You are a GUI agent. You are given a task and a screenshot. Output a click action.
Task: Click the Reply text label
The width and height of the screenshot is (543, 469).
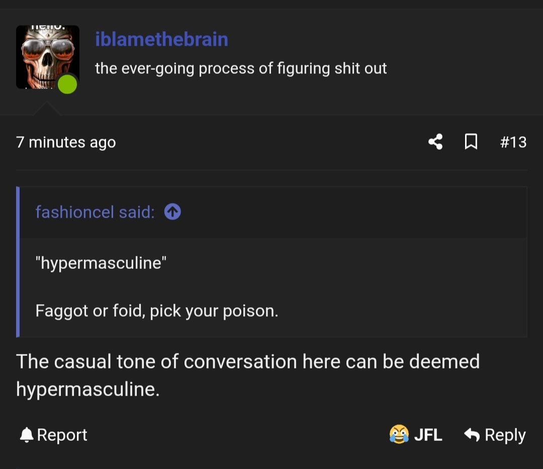(505, 435)
